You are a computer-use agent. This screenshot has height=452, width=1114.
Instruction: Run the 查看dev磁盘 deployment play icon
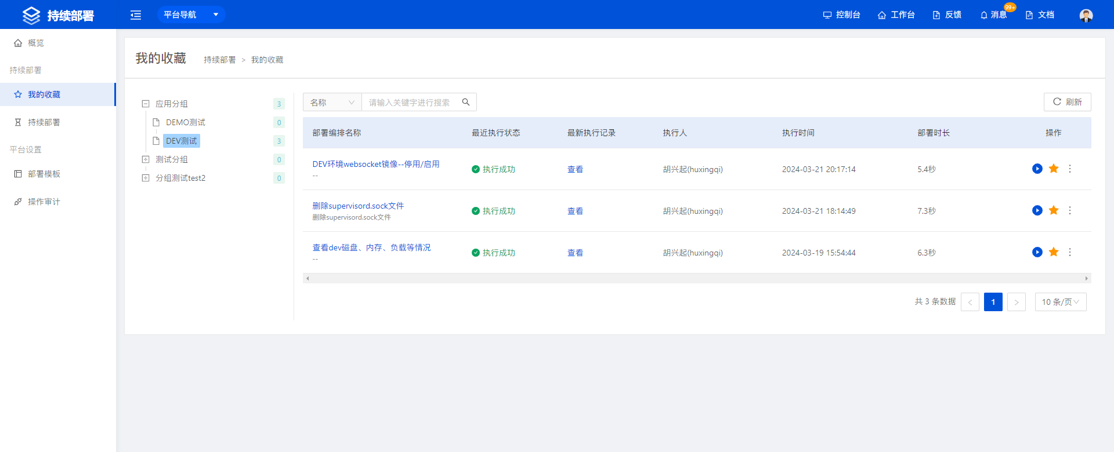click(x=1037, y=252)
